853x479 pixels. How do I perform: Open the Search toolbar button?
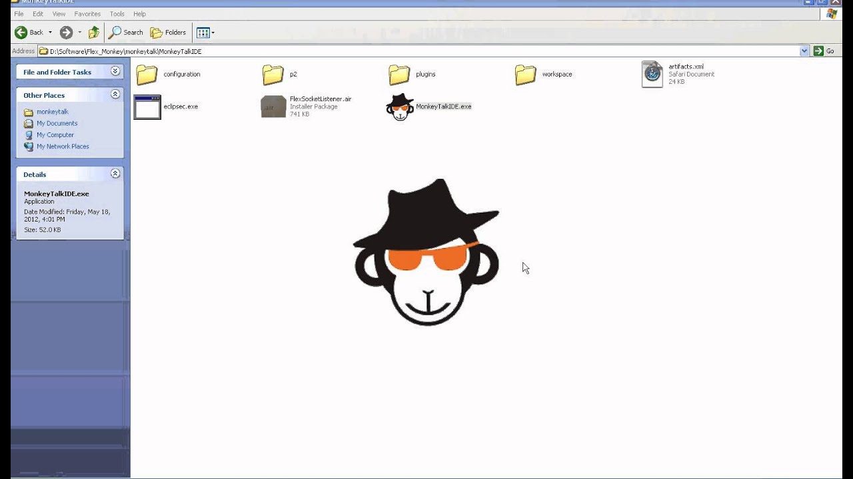pos(127,32)
